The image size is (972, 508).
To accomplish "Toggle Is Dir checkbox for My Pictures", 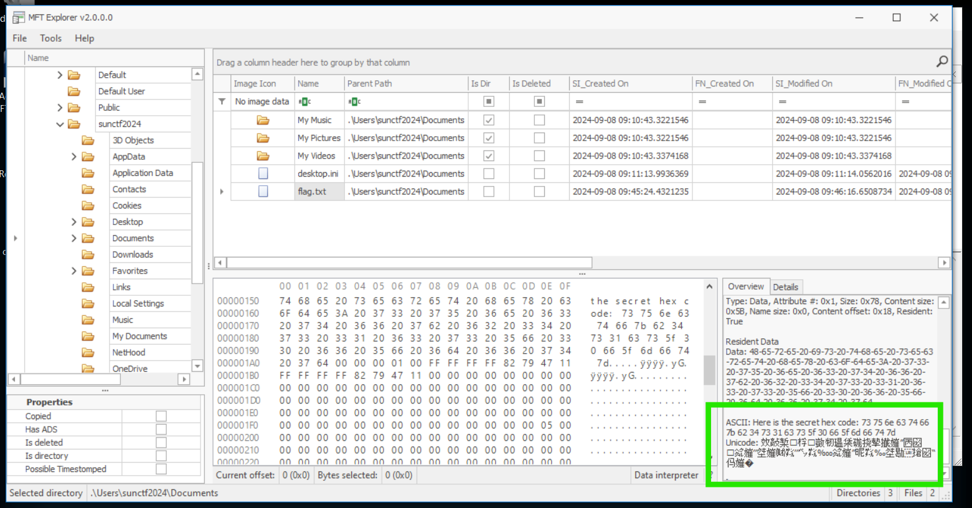I will 489,138.
